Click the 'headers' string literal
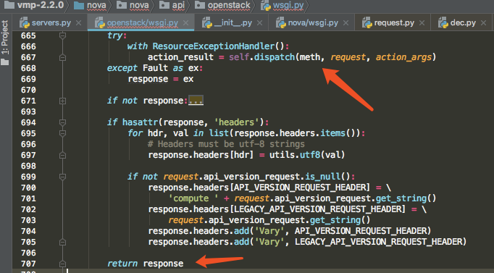494x273 pixels. [236, 122]
